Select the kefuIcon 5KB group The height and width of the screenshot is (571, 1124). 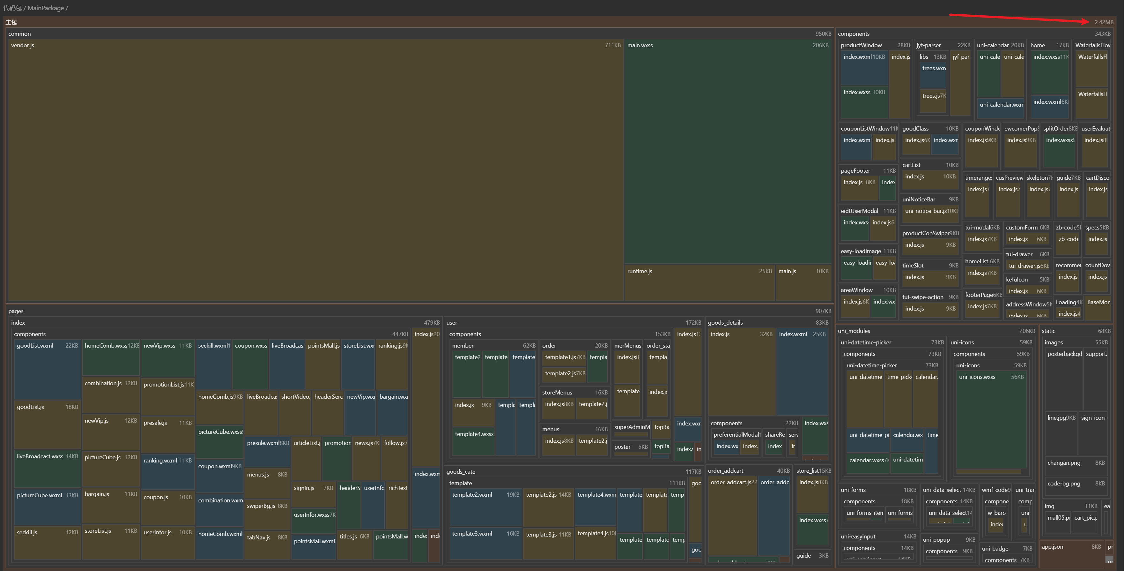pos(1028,279)
